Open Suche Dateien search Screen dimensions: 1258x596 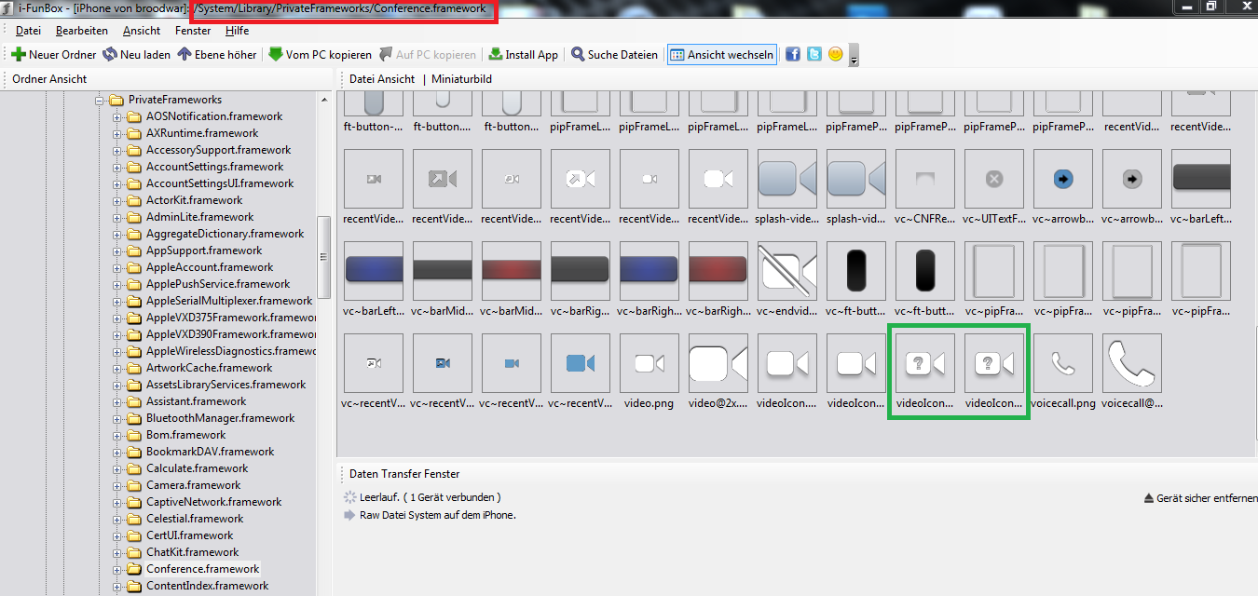(x=614, y=55)
